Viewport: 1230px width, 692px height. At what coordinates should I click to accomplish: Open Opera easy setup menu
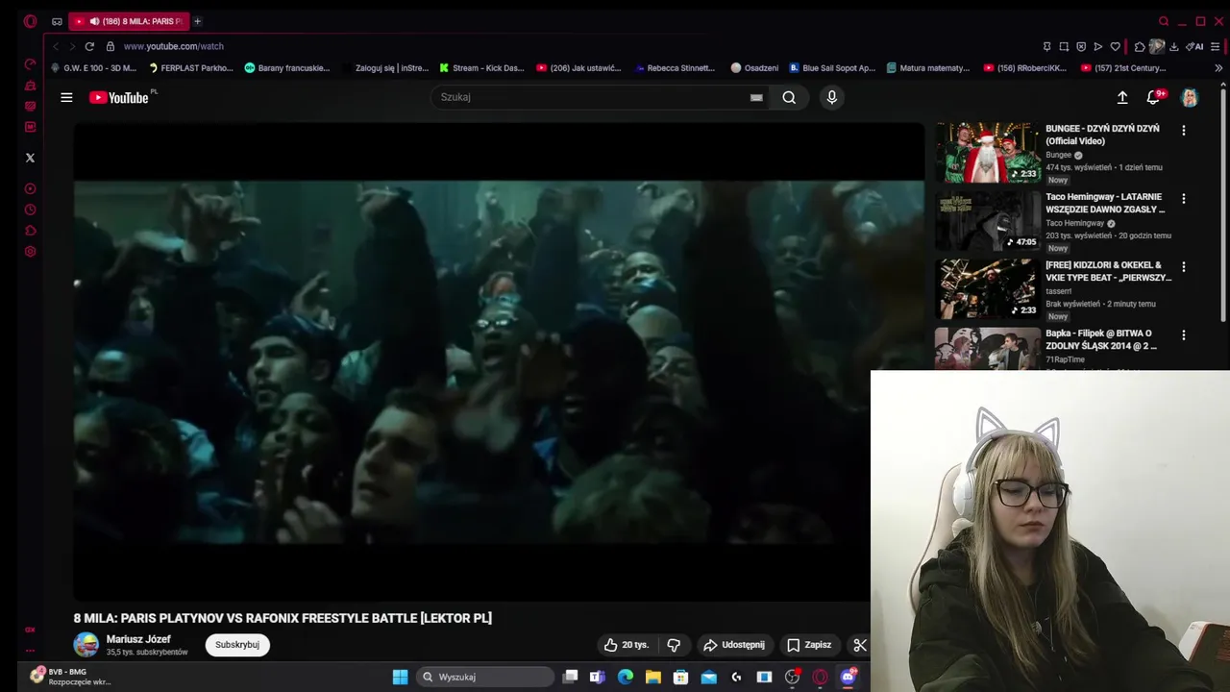pyautogui.click(x=1216, y=46)
